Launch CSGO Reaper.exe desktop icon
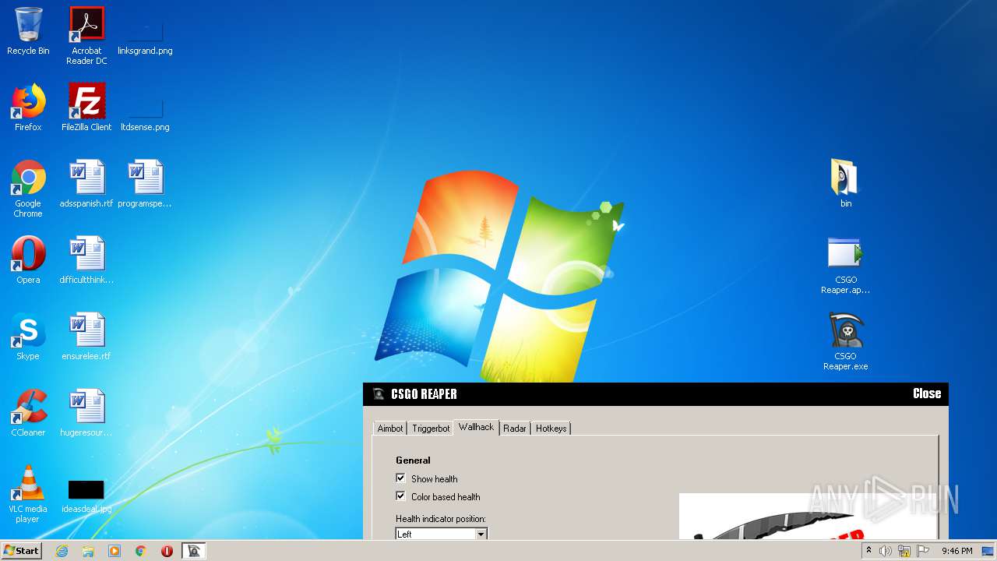997x561 pixels. (x=846, y=341)
